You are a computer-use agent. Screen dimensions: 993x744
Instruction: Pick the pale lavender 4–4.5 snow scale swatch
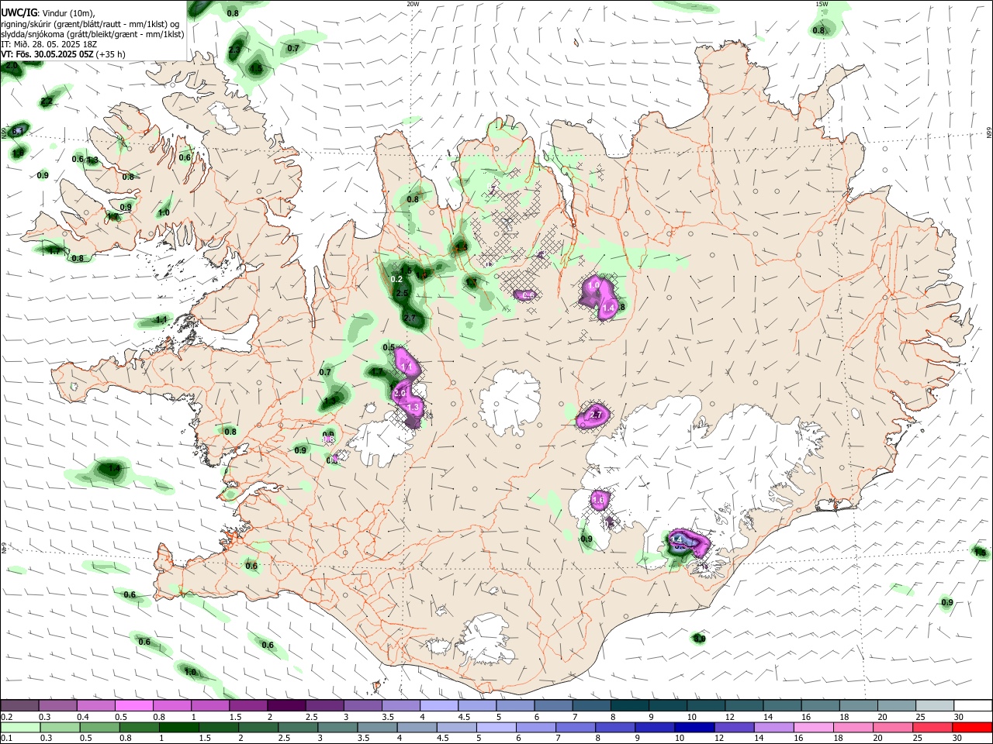438,706
